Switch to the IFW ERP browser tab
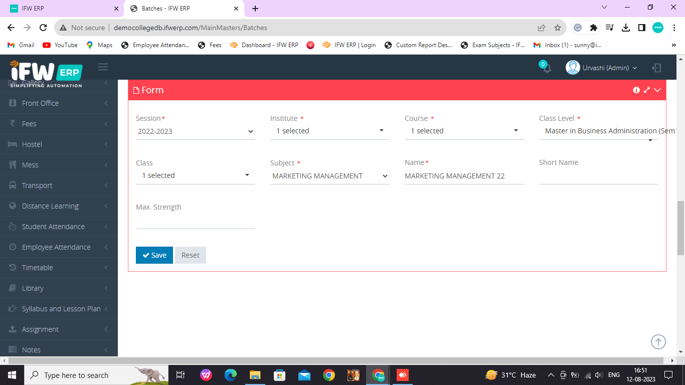The width and height of the screenshot is (685, 385). (x=63, y=9)
